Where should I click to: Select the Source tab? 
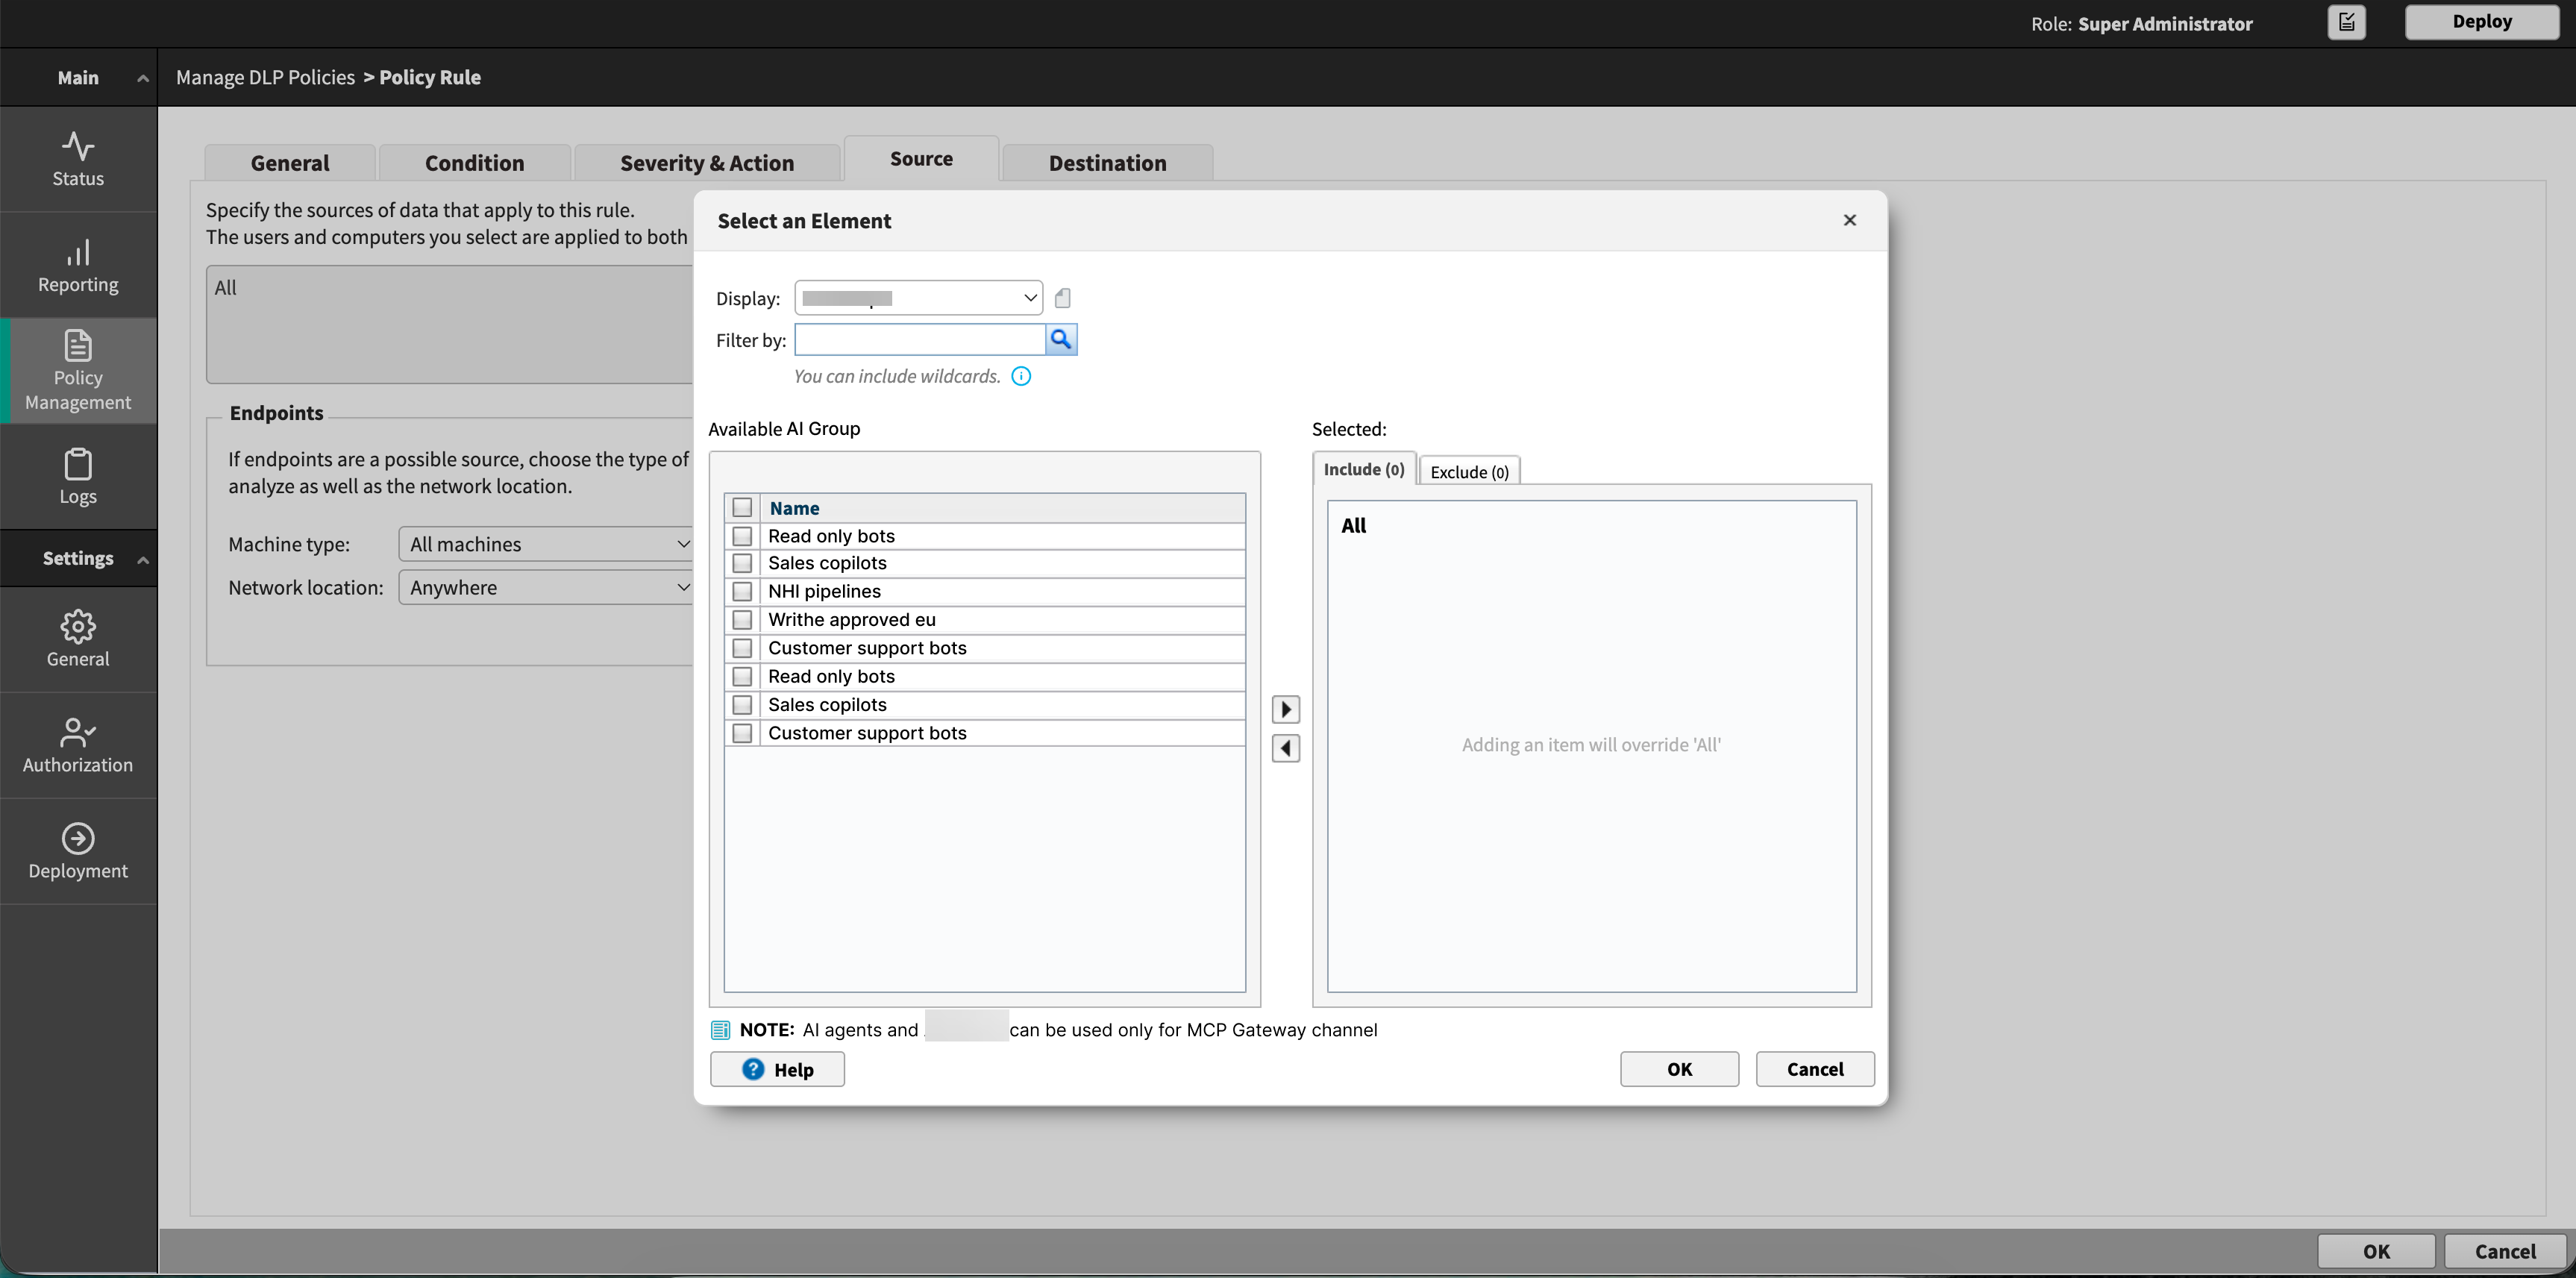921,159
